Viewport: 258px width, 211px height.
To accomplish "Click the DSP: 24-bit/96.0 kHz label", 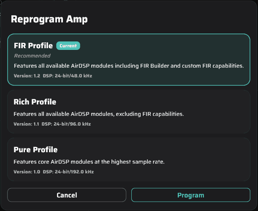I will pyautogui.click(x=66, y=124).
